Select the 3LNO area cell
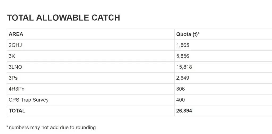 15,67
